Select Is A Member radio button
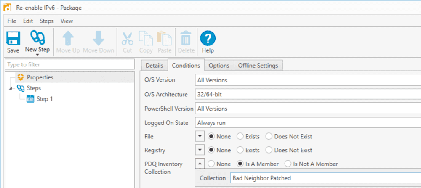This screenshot has height=188, width=421. click(x=240, y=164)
